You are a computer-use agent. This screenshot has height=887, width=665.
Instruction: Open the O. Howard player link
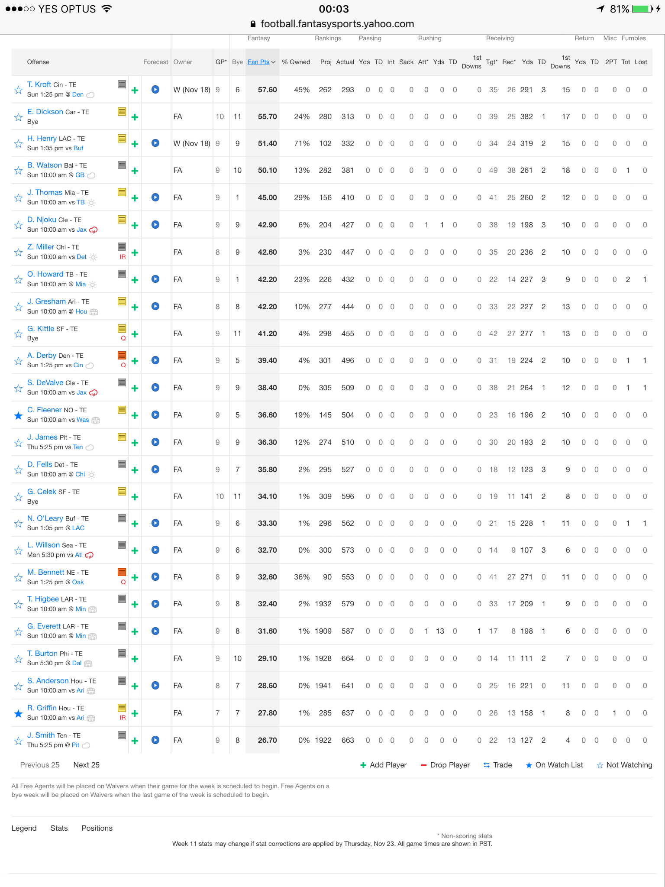coord(45,274)
